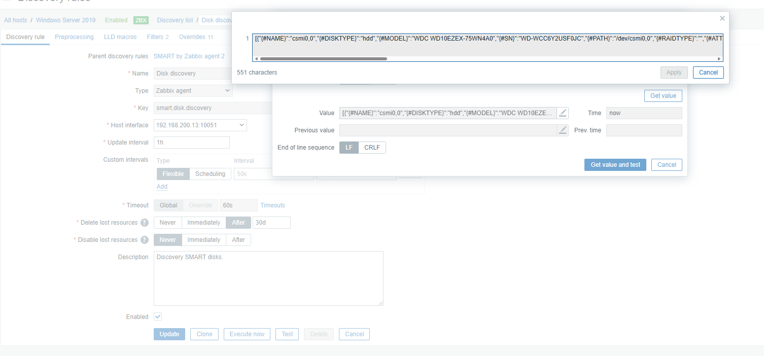Screen dimensions: 764x356
Task: Open Windows Server 2019 host link
Action: point(65,20)
